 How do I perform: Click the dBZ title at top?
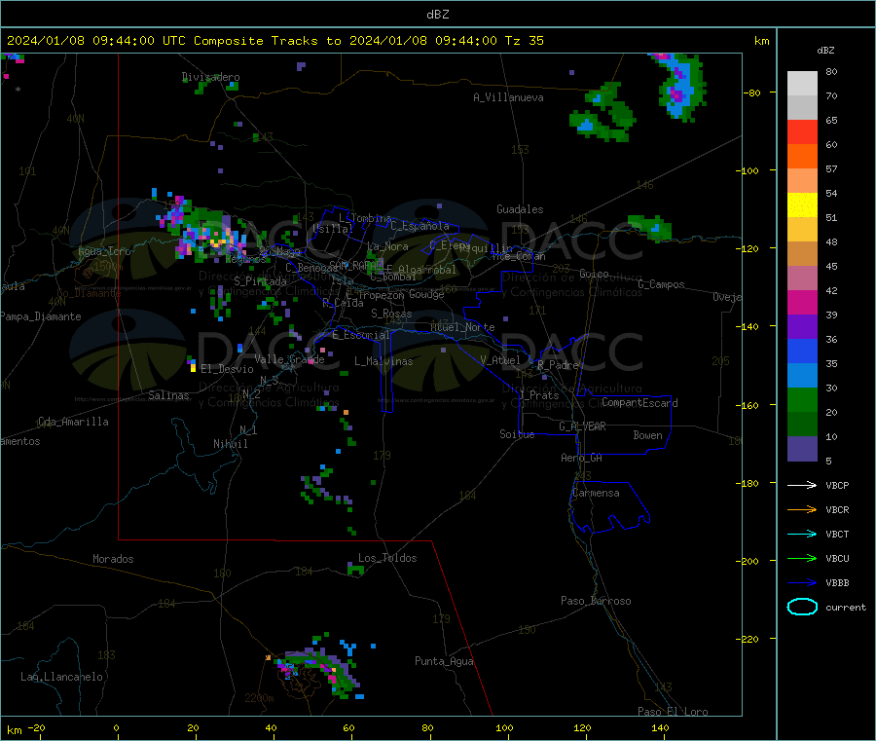(437, 15)
